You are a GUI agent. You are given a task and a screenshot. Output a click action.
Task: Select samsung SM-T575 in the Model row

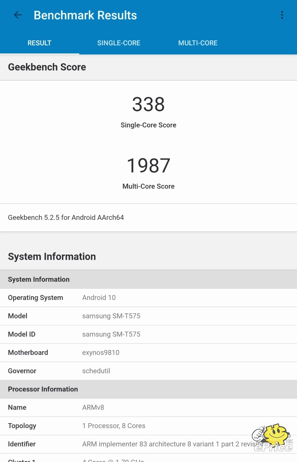[x=111, y=316]
